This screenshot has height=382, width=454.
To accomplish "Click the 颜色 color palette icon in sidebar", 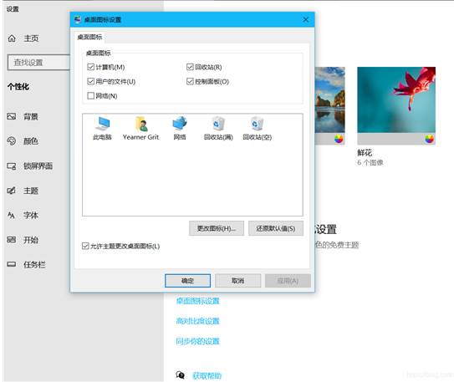I will click(x=12, y=141).
